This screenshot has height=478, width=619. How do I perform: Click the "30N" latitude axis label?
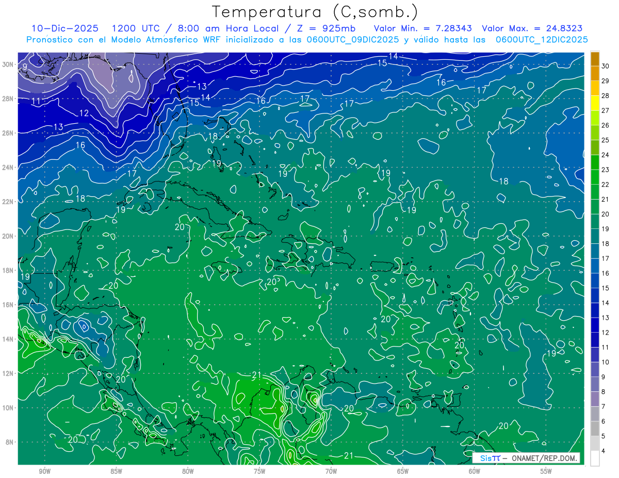coord(9,64)
